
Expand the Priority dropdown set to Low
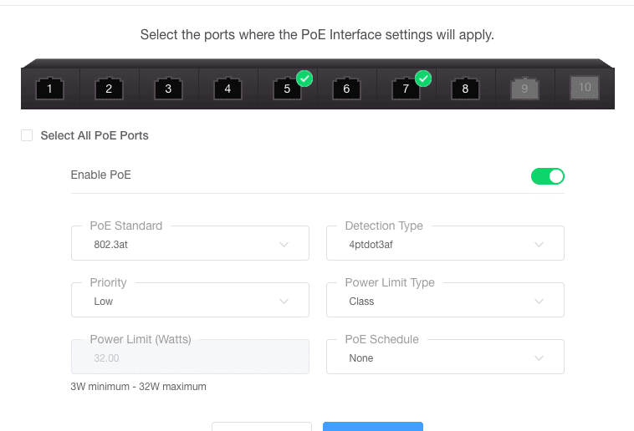tap(190, 300)
